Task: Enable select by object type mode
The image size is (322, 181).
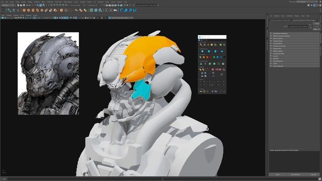Action: click(x=41, y=5)
